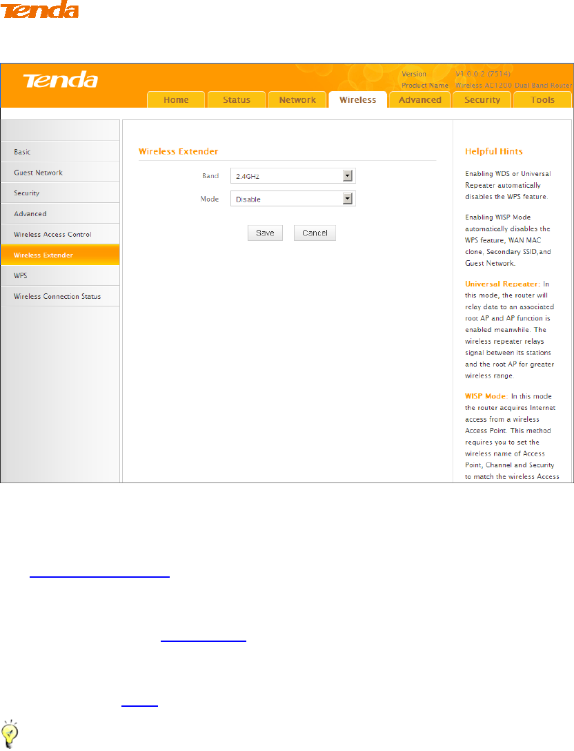Click the version number V1.0.0.2 (7514)
Screen dimensions: 574x751
click(482, 74)
